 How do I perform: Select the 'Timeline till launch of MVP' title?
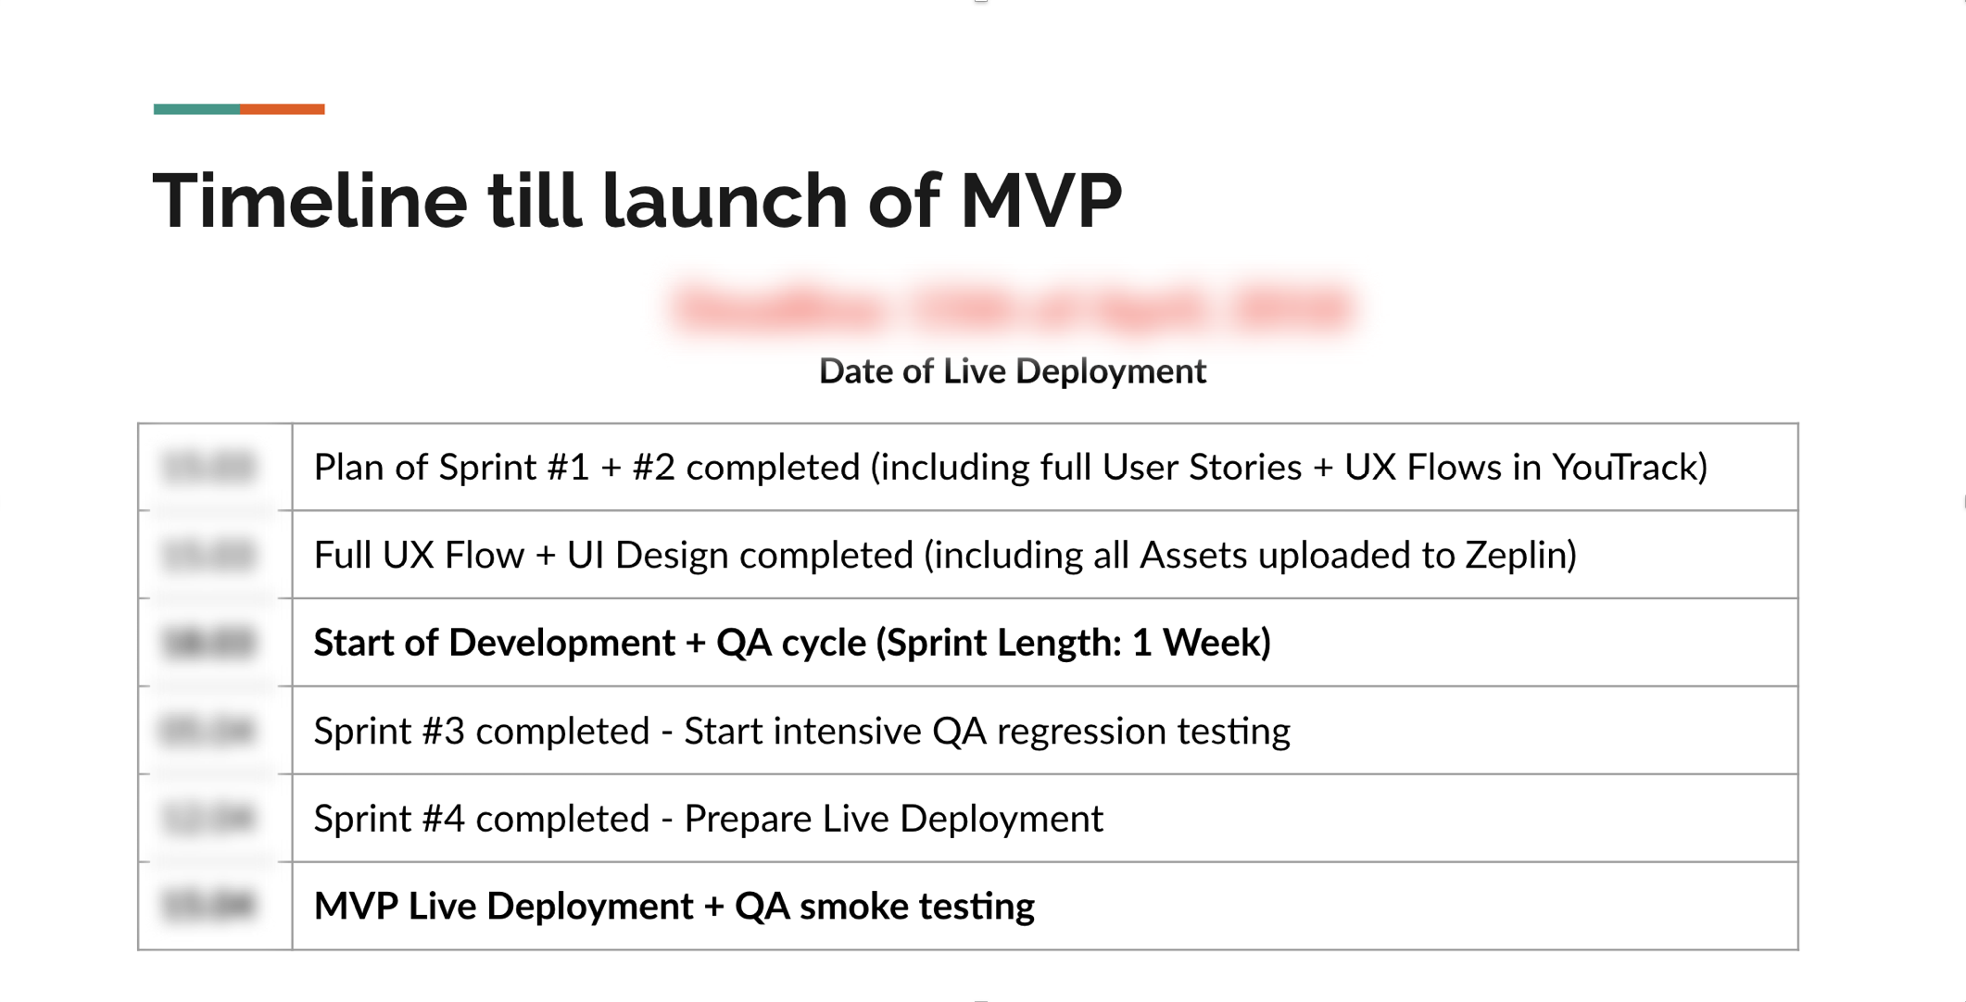coord(636,200)
